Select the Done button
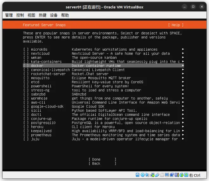Image resolution: width=209 pixels, height=181 pixels. tap(102, 159)
